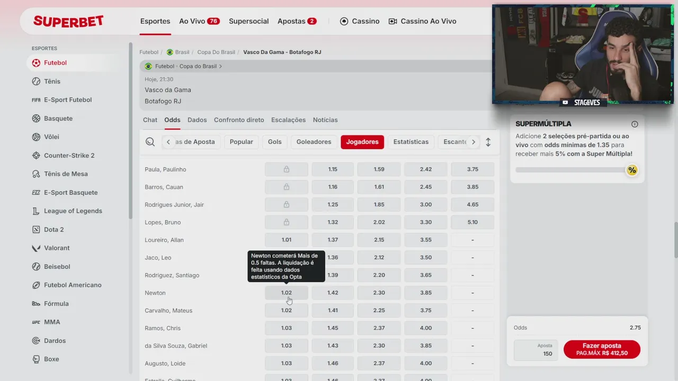This screenshot has height=381, width=678.
Task: Switch to the Chat tab
Action: pyautogui.click(x=150, y=120)
